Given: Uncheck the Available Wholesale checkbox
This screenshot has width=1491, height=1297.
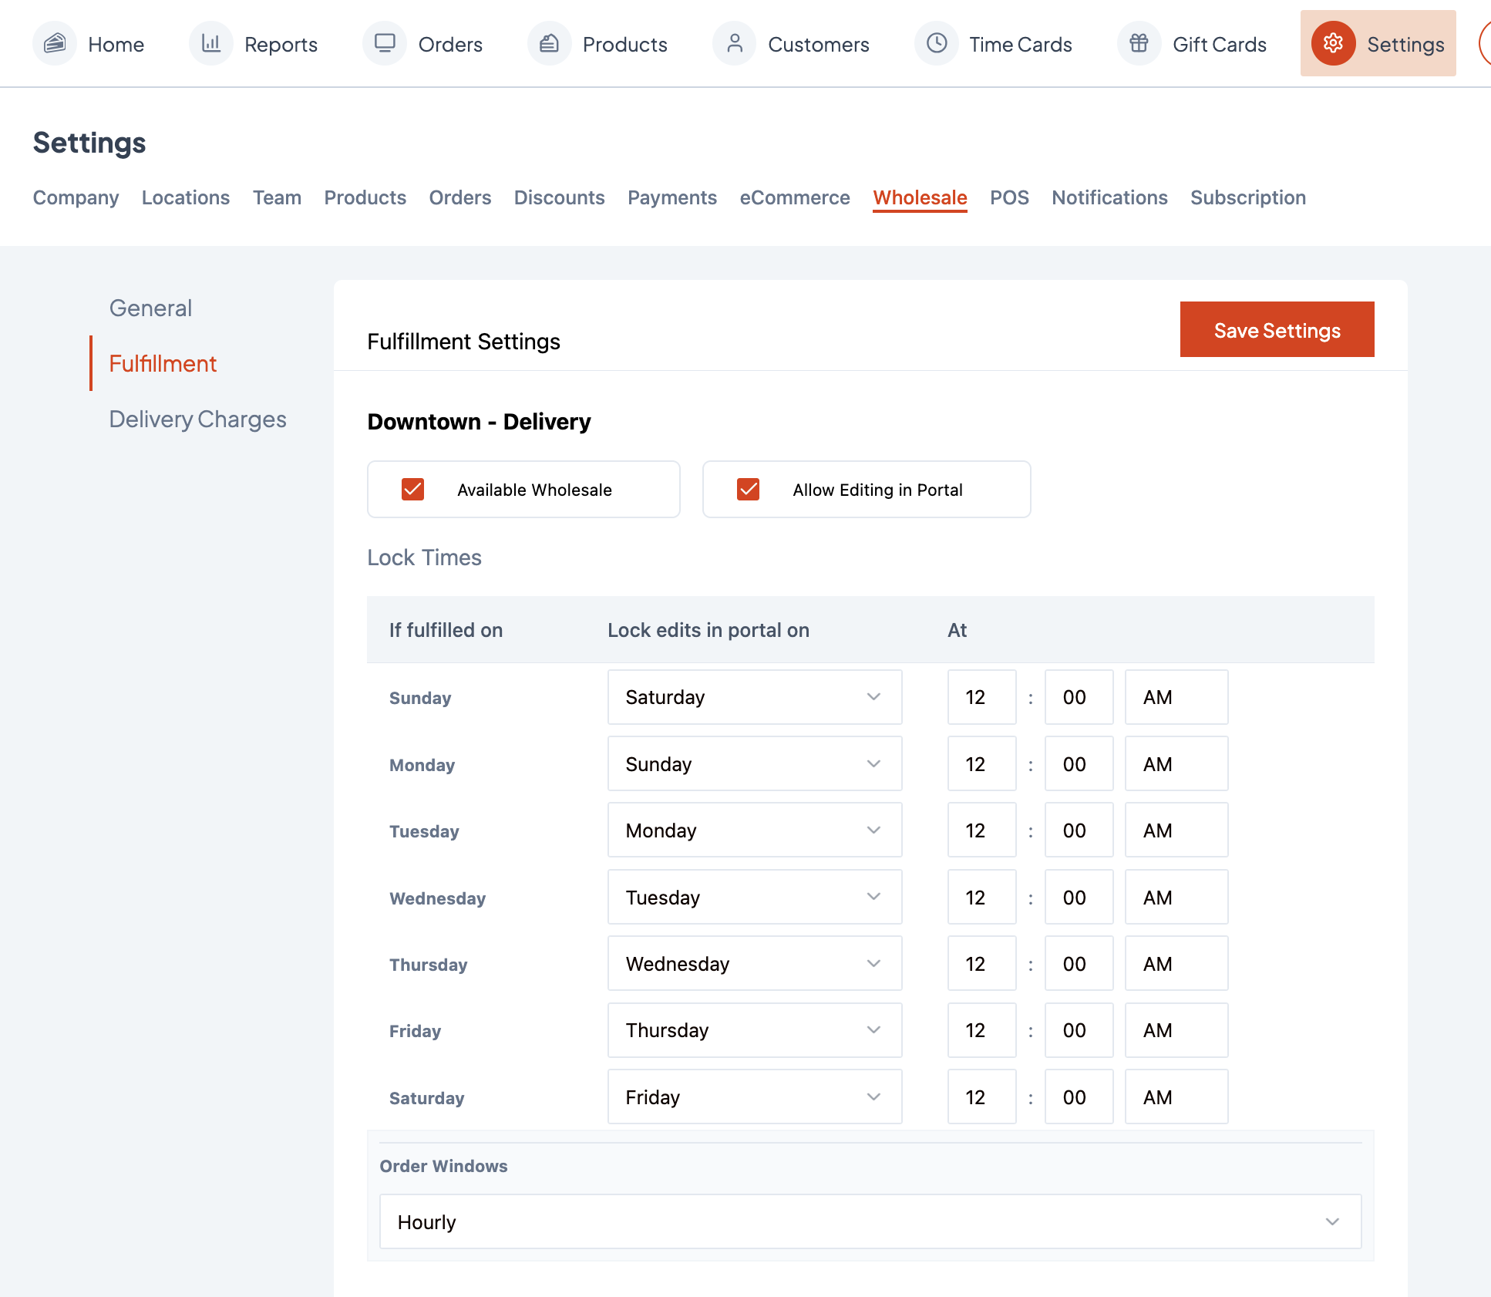Looking at the screenshot, I should point(413,490).
